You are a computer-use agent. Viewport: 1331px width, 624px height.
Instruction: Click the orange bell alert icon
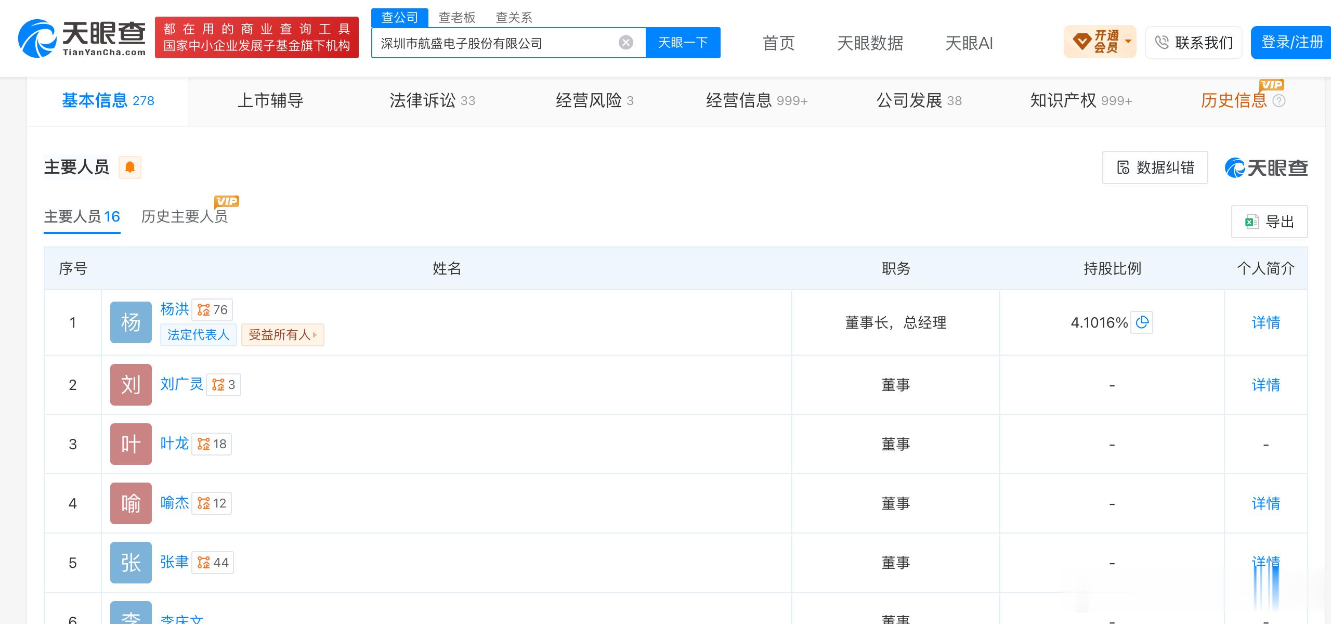[130, 167]
